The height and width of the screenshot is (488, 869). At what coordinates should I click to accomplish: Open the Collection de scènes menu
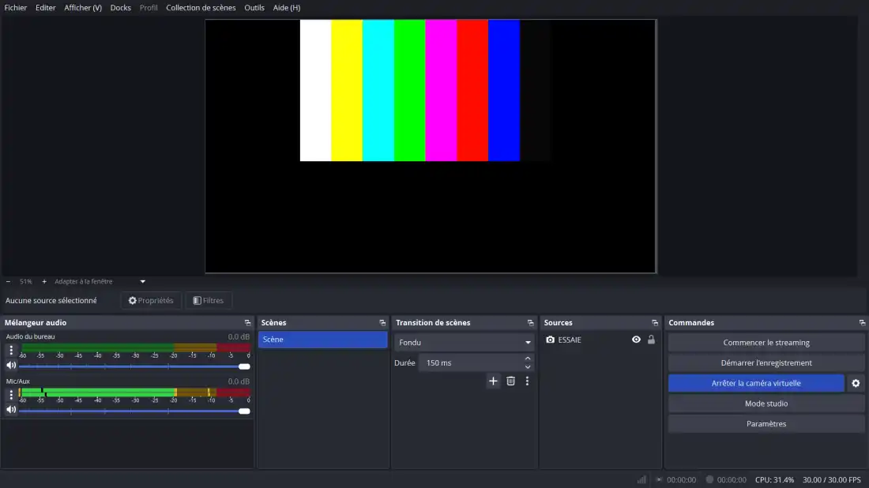(x=201, y=8)
